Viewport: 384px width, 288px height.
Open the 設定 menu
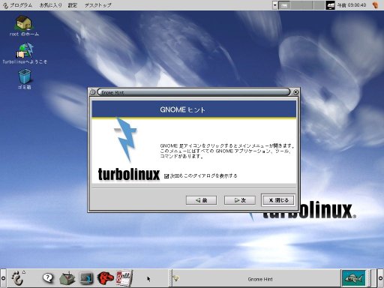[x=73, y=5]
